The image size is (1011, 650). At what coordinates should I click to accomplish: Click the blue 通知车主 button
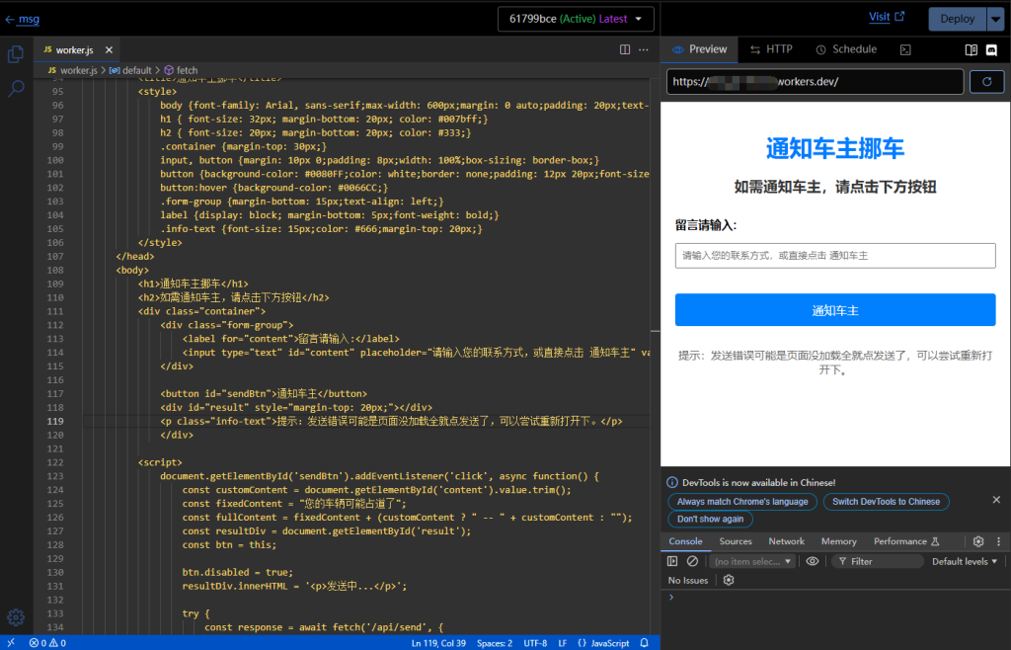[x=835, y=310]
